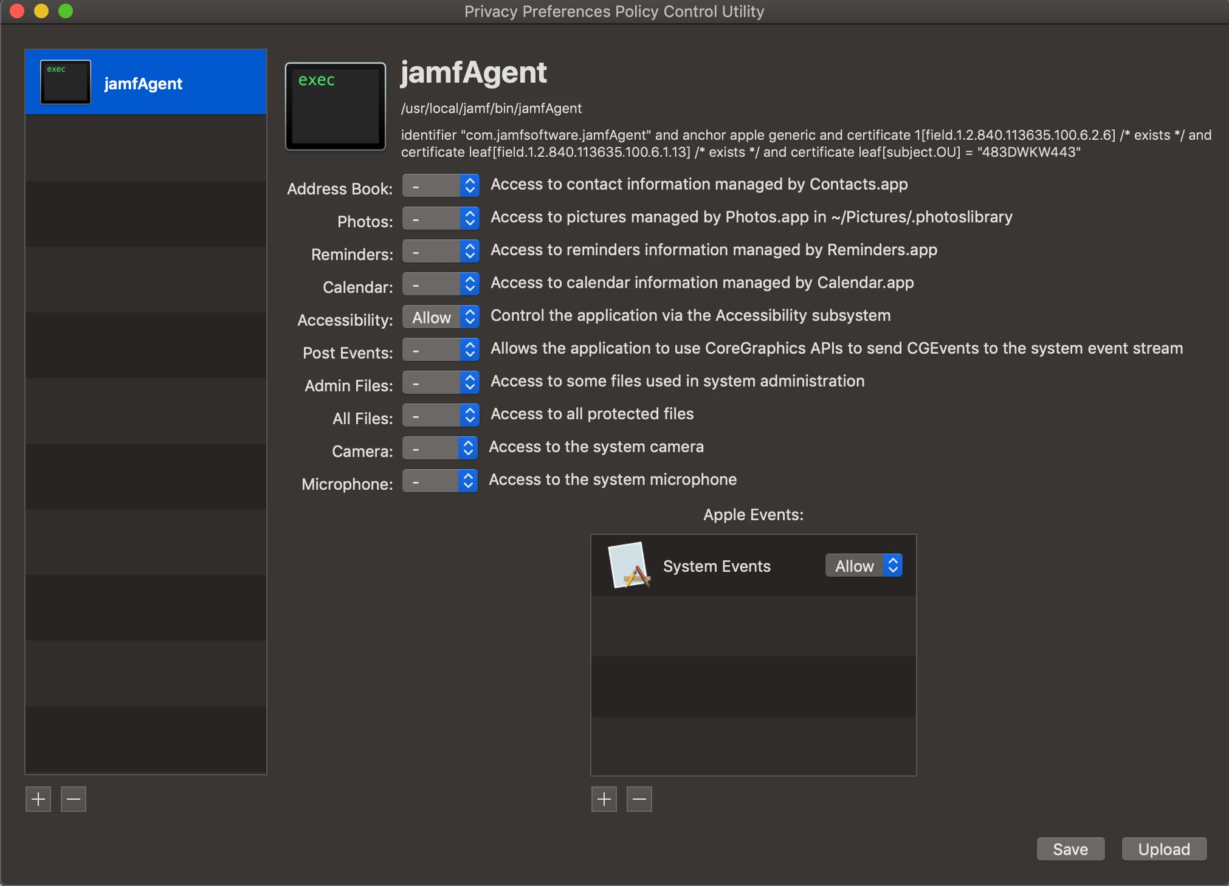Click the green zoom window button
Viewport: 1229px width, 886px height.
point(66,11)
